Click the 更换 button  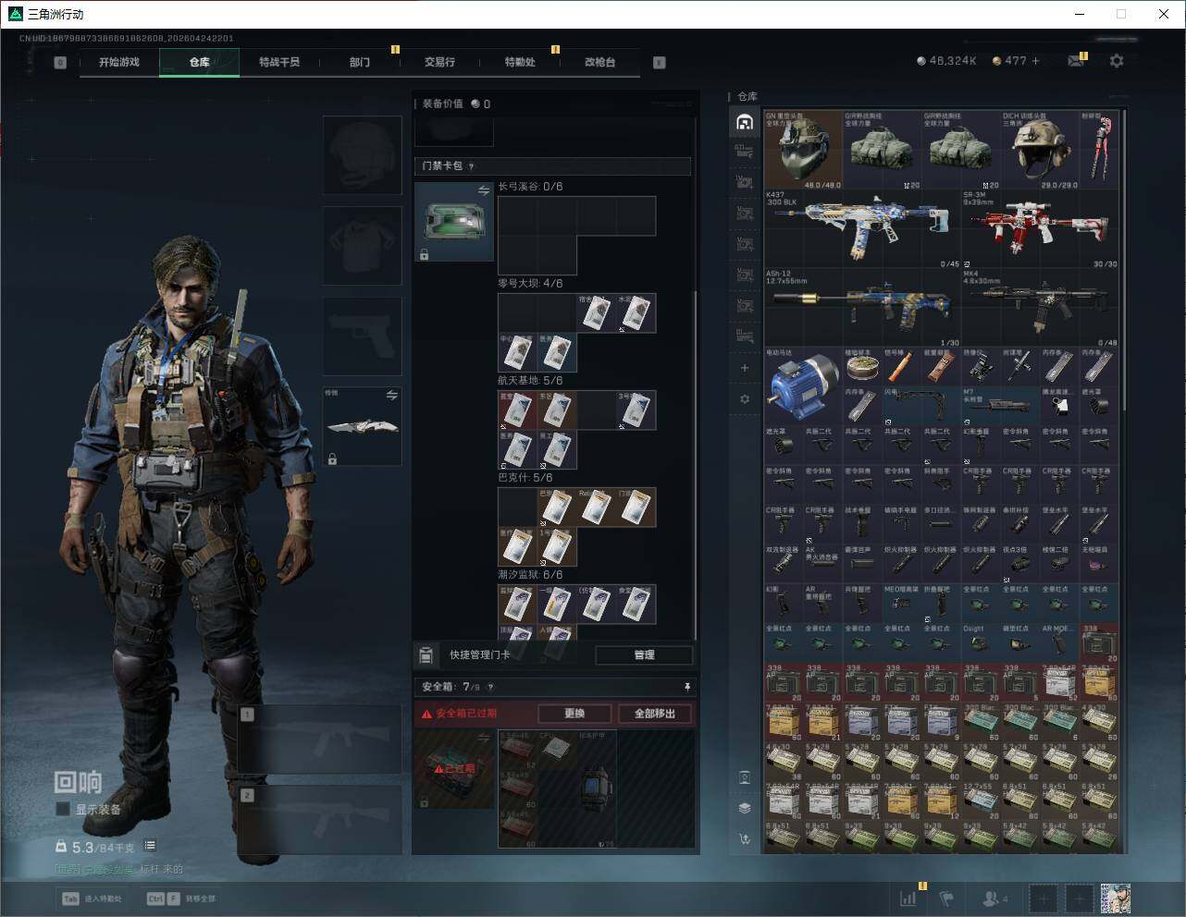tap(574, 714)
